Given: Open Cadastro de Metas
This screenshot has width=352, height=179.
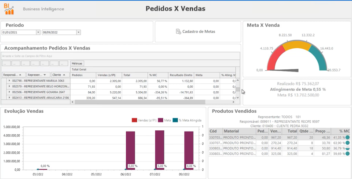Looking at the screenshot, I should click(195, 32).
